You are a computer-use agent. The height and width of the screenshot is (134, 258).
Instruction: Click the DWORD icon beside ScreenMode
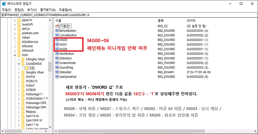(57, 63)
